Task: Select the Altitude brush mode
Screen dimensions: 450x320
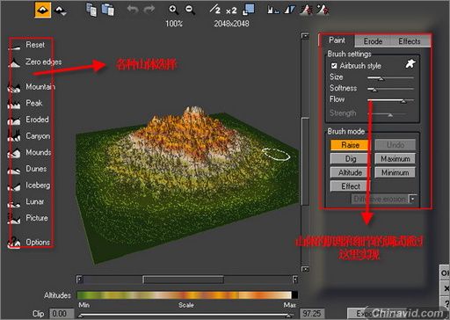Action: (350, 172)
